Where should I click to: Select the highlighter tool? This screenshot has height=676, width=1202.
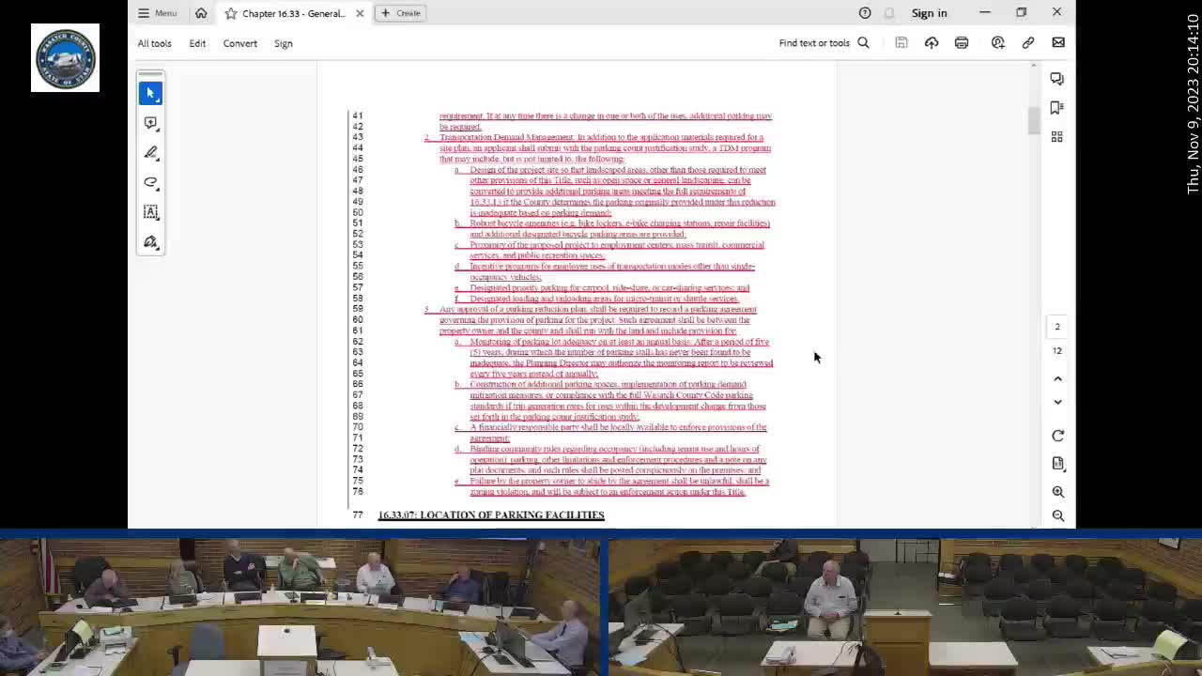click(150, 153)
